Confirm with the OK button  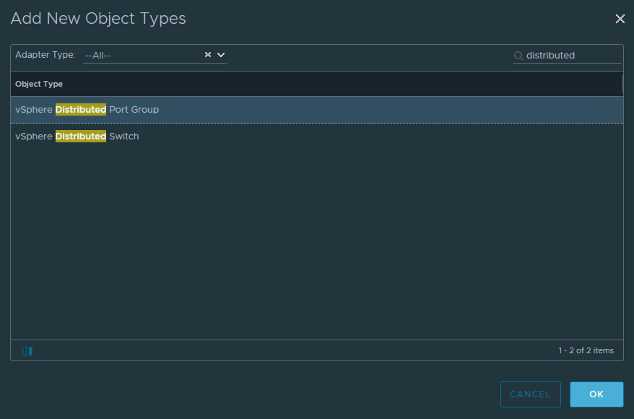596,394
